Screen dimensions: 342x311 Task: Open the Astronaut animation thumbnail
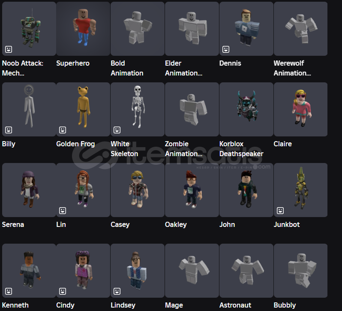tap(246, 271)
